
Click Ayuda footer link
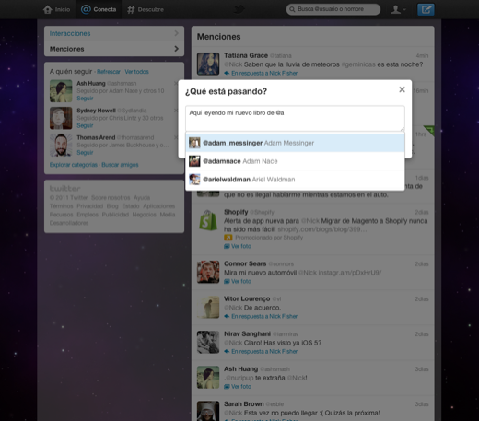[142, 197]
